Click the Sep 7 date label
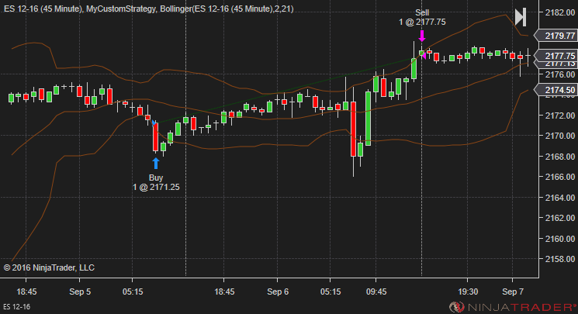This screenshot has height=314, width=578. pyautogui.click(x=513, y=292)
